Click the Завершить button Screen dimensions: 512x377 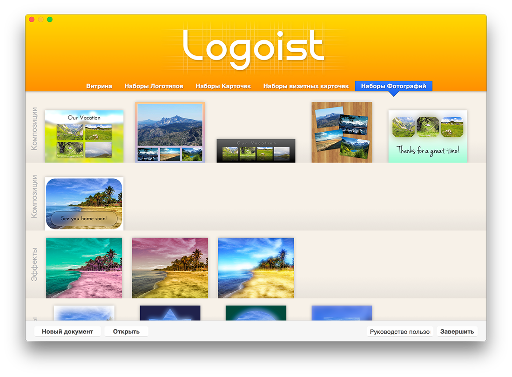point(457,331)
